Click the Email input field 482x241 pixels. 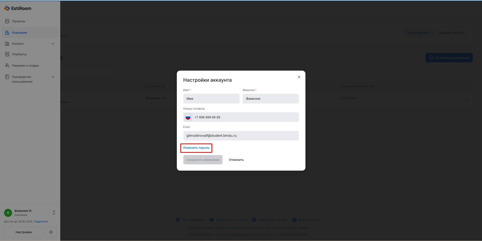241,136
